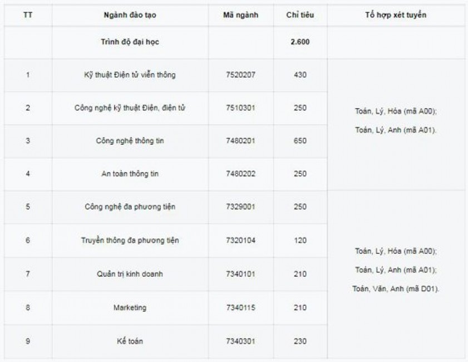Image resolution: width=468 pixels, height=362 pixels.
Task: Click the "Toán, Văn, Anh (mã D01)" text
Action: coord(396,289)
